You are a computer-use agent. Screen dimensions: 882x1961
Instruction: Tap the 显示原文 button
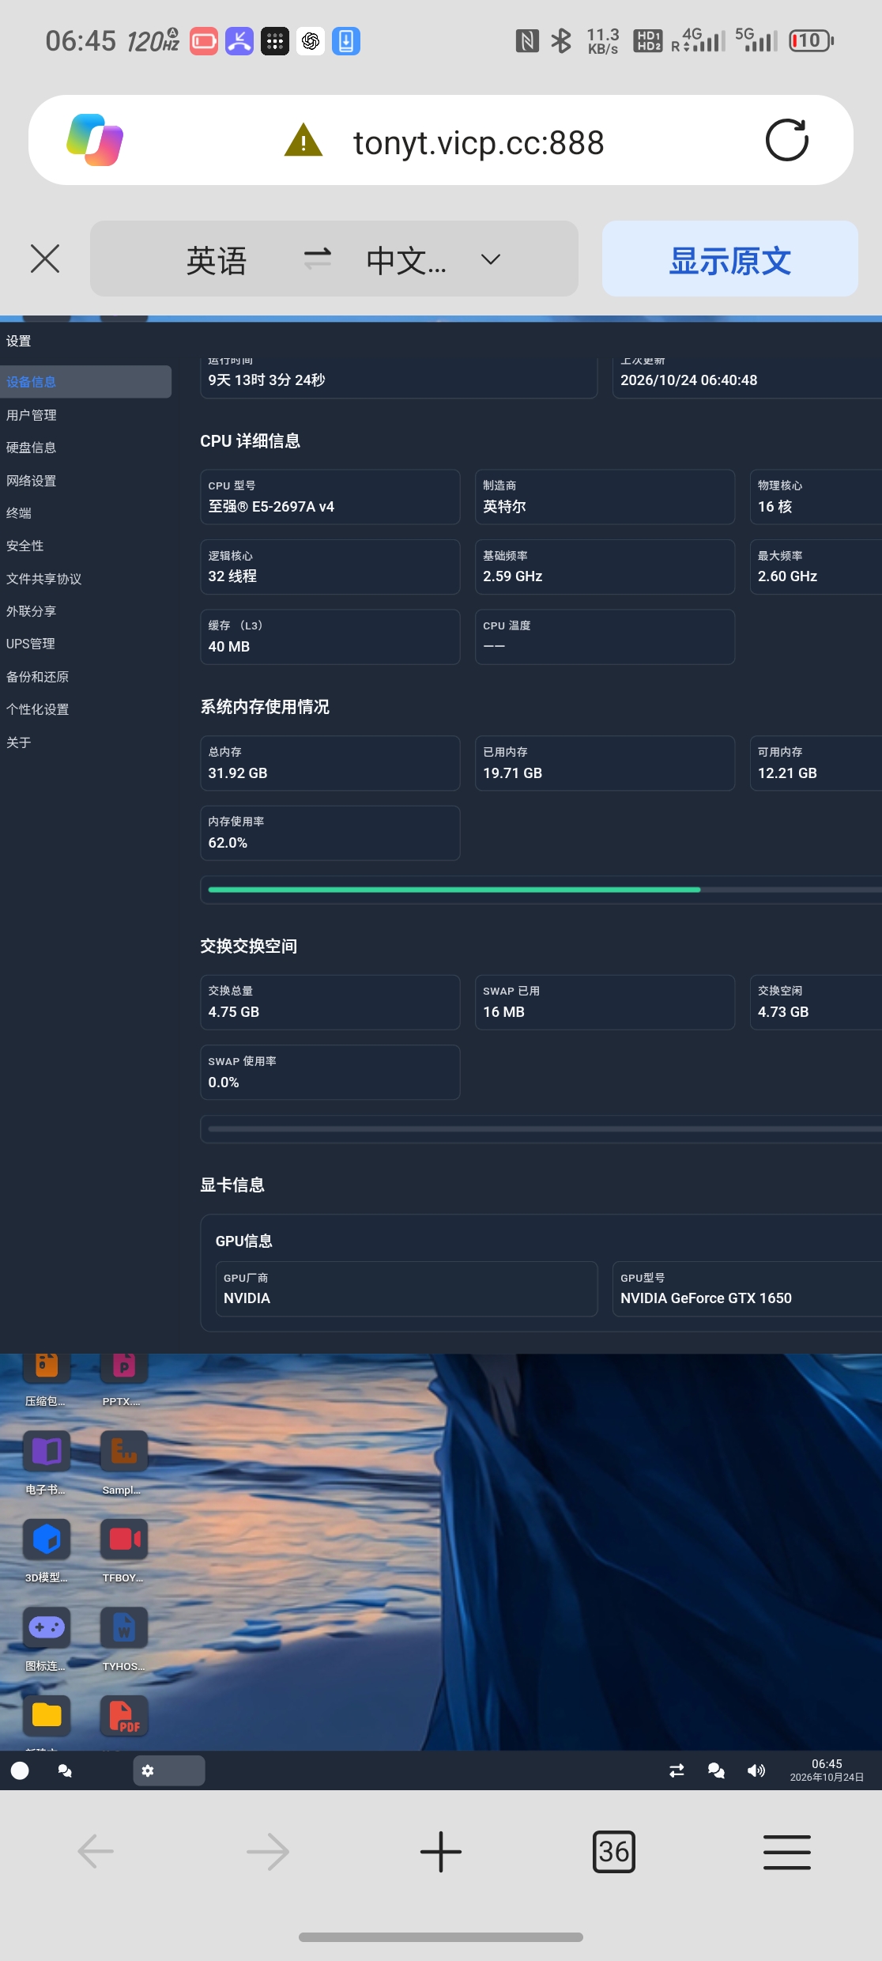[x=730, y=259]
